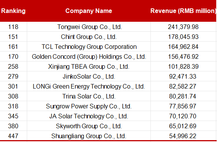
Task: Click the ranking cell 118
Action: 13,27
